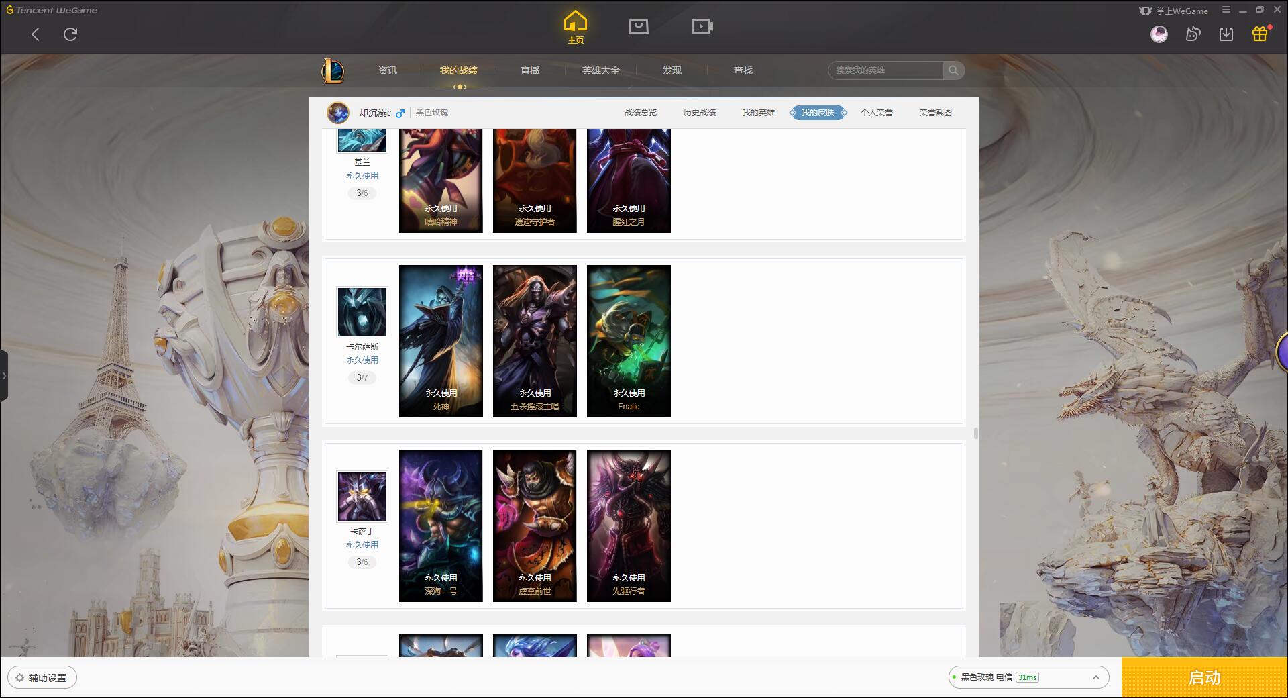Click the 31ms ping indicator
The height and width of the screenshot is (698, 1288).
1028,677
